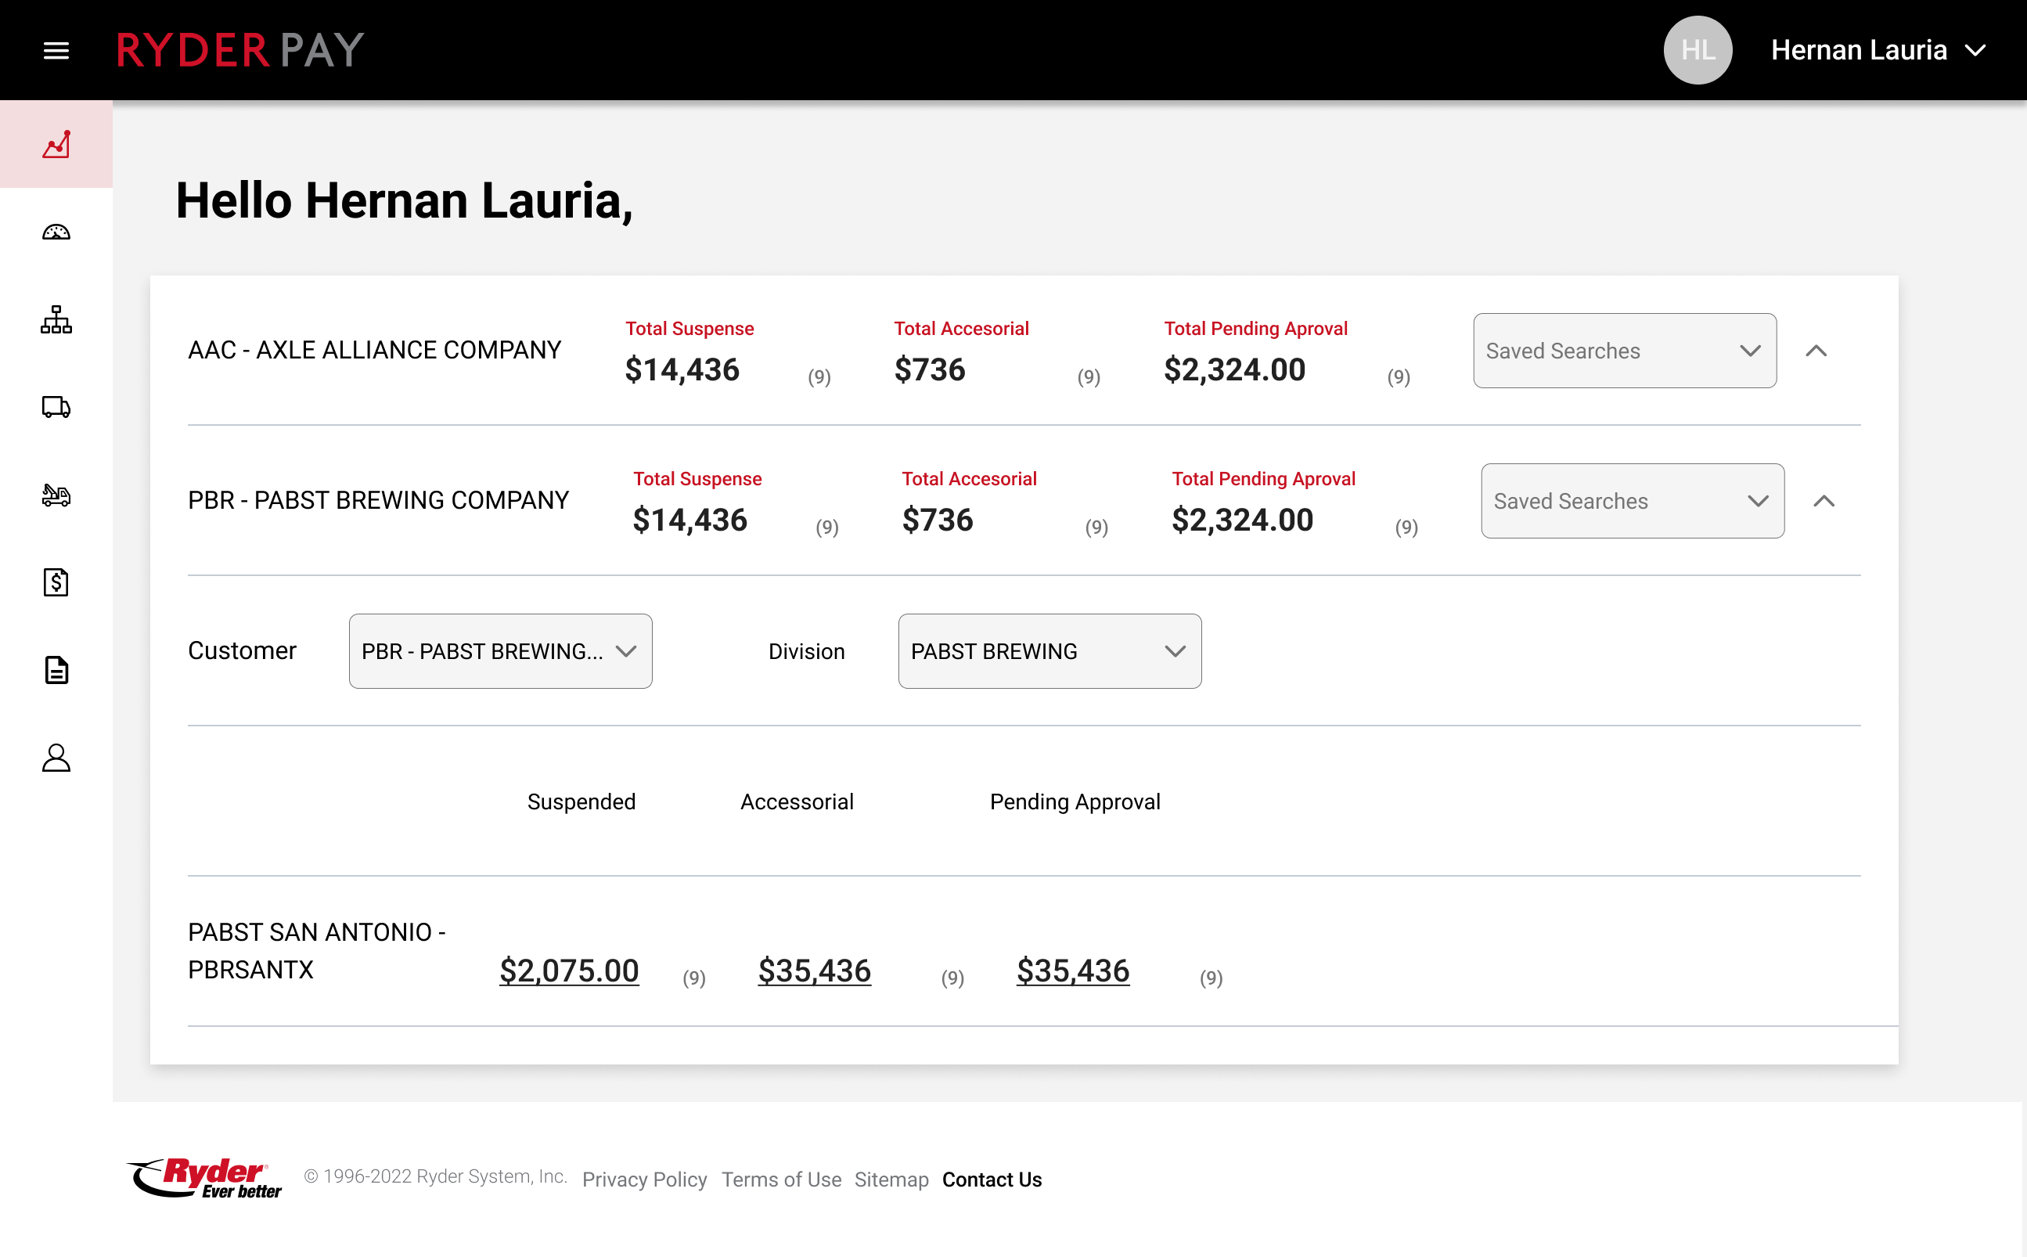The image size is (2027, 1257).
Task: Open Saved Searches dropdown for AXLE ALLIANCE
Action: tap(1624, 351)
